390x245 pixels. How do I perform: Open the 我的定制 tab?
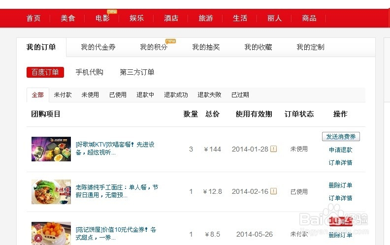pos(310,47)
